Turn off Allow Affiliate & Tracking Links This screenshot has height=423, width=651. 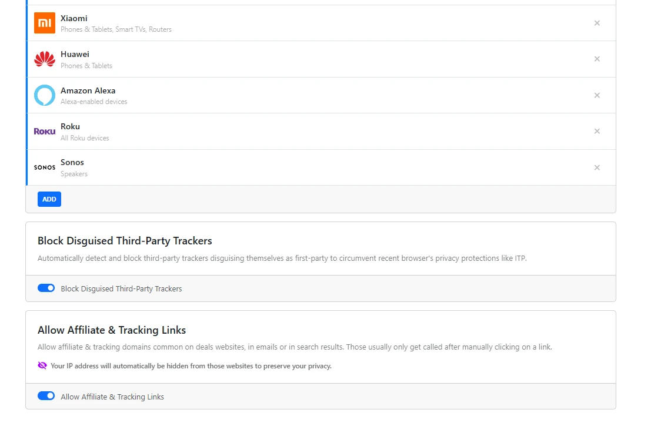pos(46,395)
